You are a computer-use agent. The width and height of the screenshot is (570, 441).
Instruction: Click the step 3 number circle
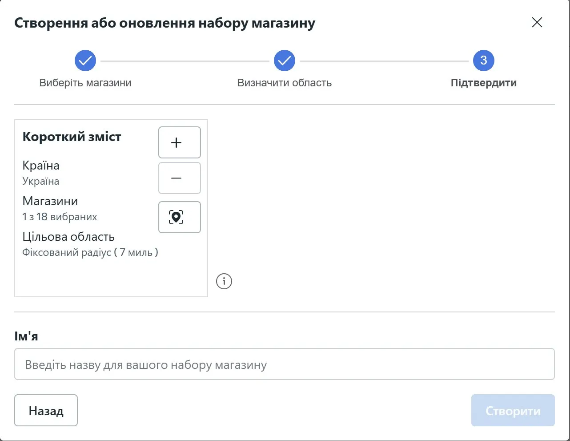[484, 61]
